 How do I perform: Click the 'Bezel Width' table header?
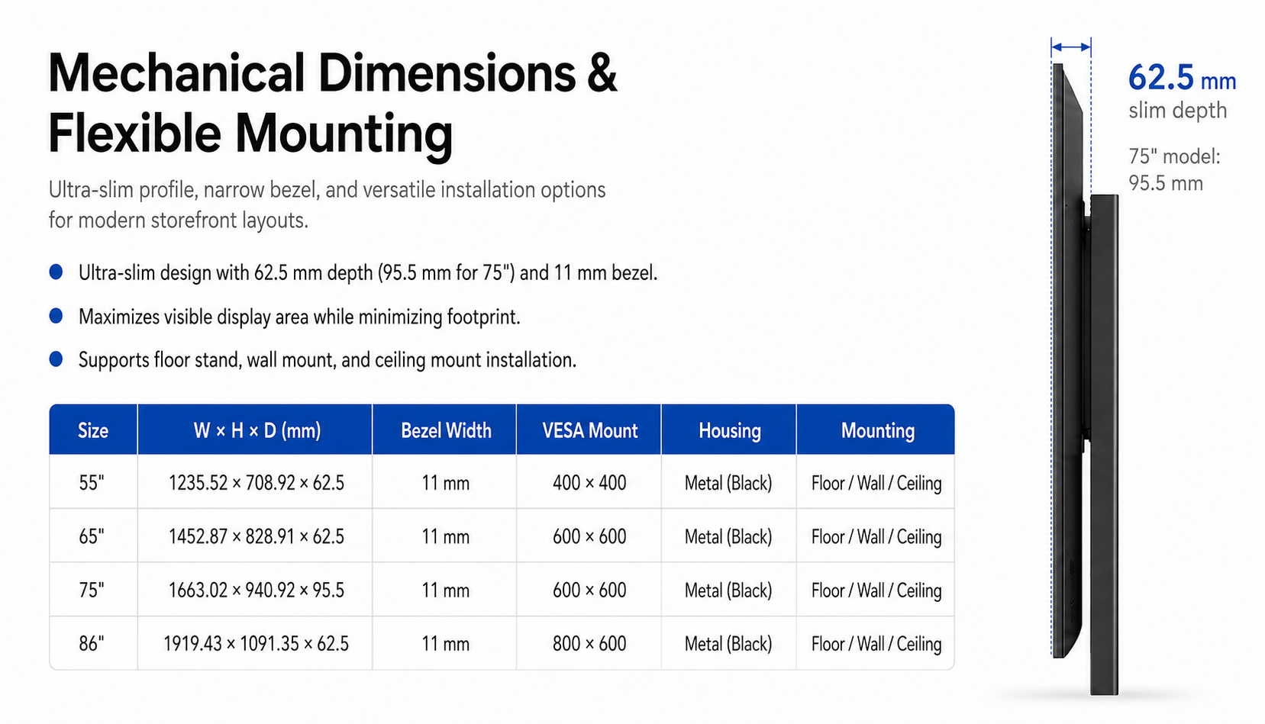coord(446,430)
